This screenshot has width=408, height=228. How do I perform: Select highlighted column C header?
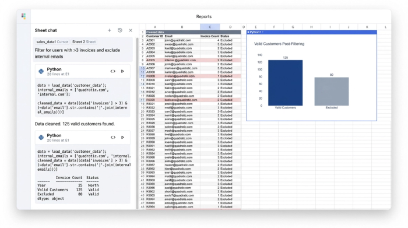[x=210, y=27]
